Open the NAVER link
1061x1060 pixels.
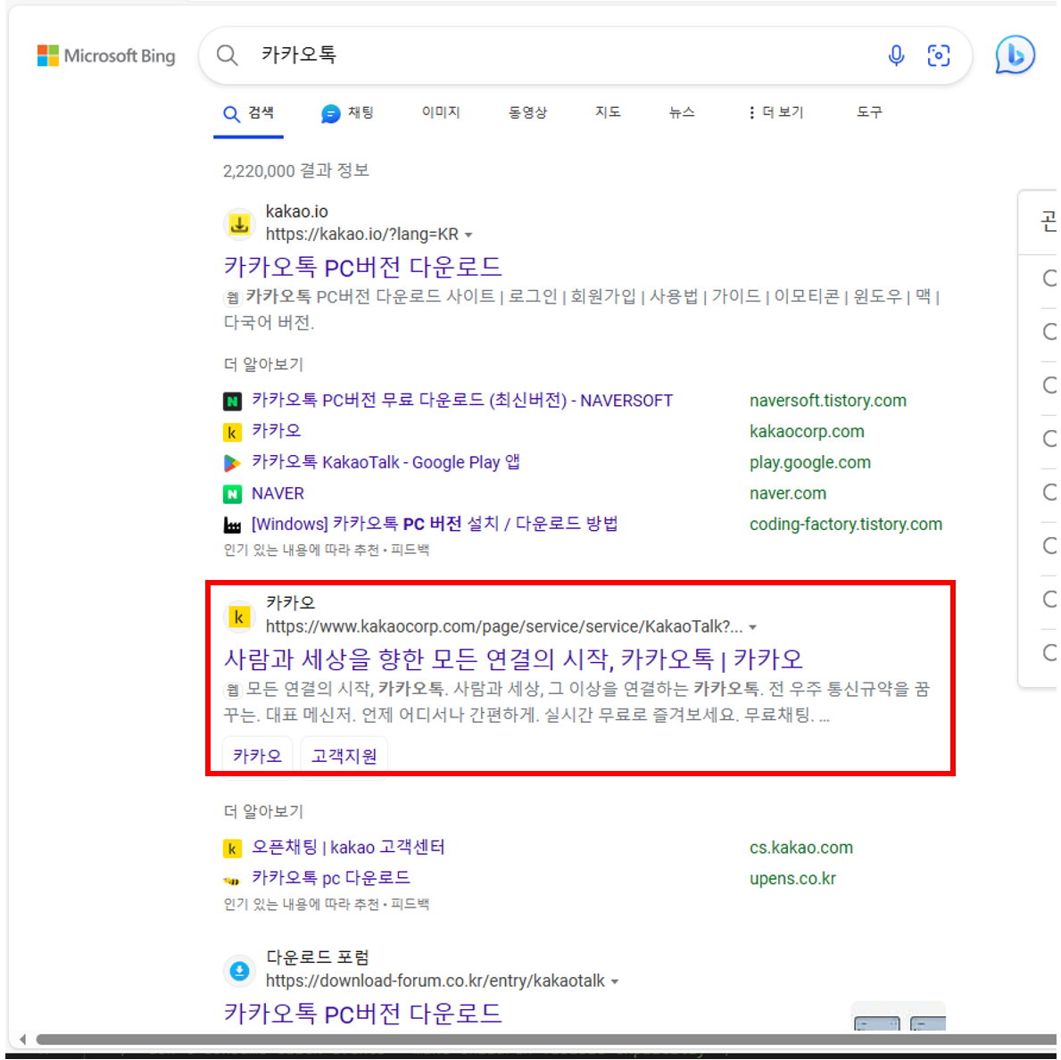point(278,493)
